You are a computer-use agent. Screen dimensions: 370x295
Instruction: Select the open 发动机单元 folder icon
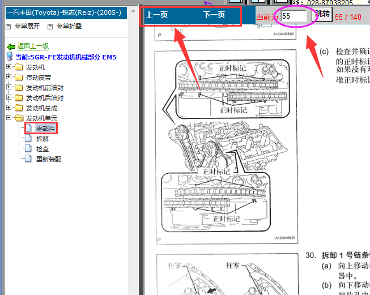(x=19, y=118)
